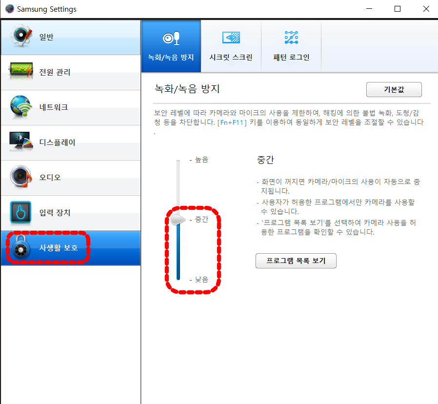Select 전원 관리 in the sidebar
Image resolution: width=438 pixels, height=404 pixels.
click(71, 73)
